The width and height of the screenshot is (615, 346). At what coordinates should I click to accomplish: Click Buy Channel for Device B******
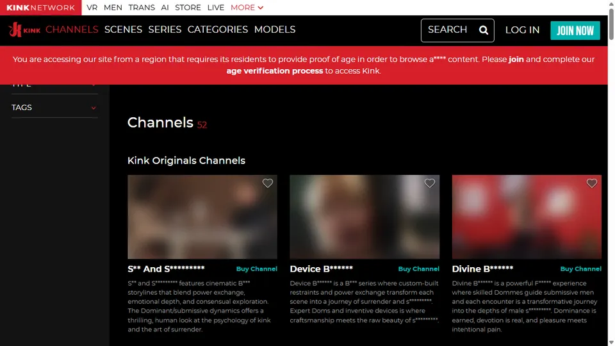(418, 268)
